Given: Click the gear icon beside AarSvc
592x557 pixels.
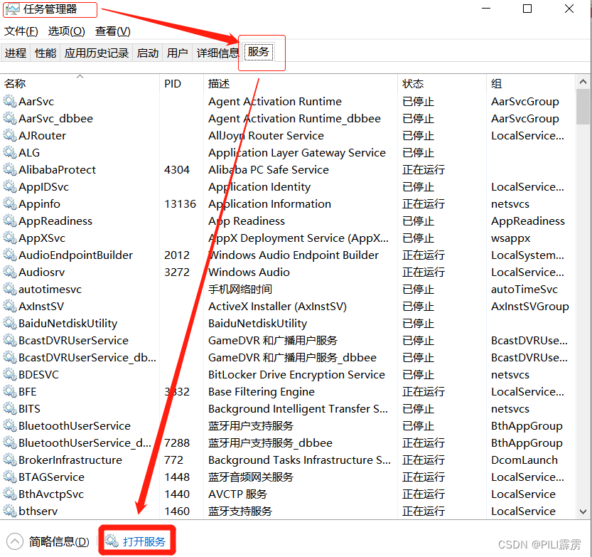Looking at the screenshot, I should [10, 101].
